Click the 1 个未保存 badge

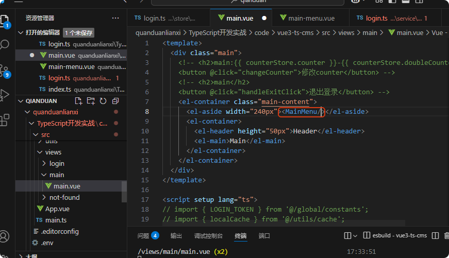79,33
